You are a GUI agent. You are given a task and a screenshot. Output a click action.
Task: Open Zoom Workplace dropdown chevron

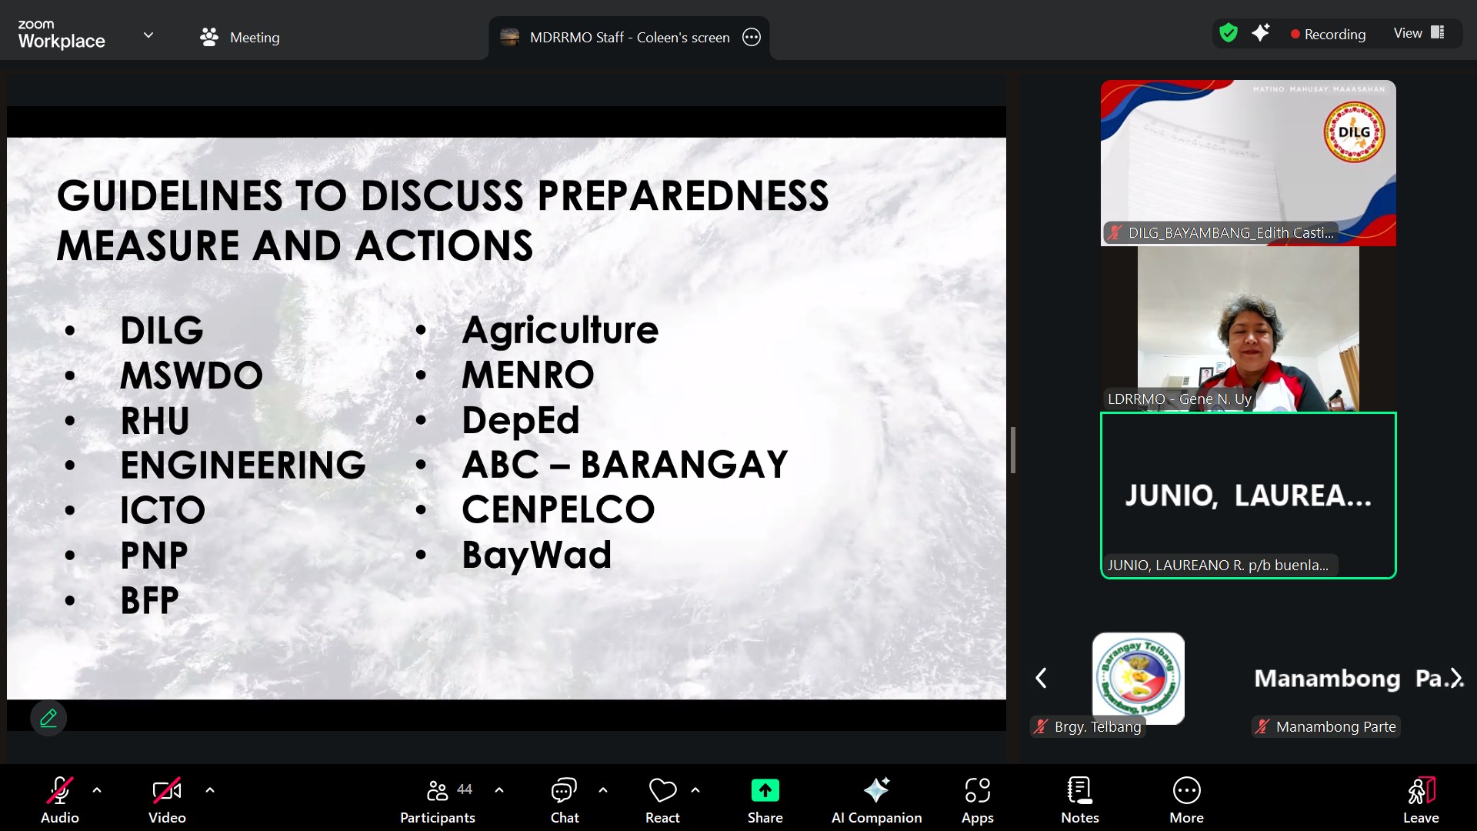coord(148,35)
